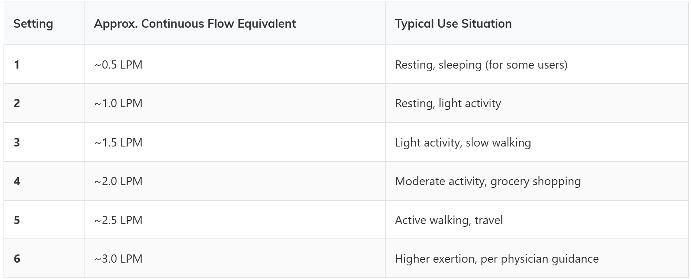Click the "Approx. Continuous Flow Equivalent" header
691x279 pixels.
click(195, 24)
